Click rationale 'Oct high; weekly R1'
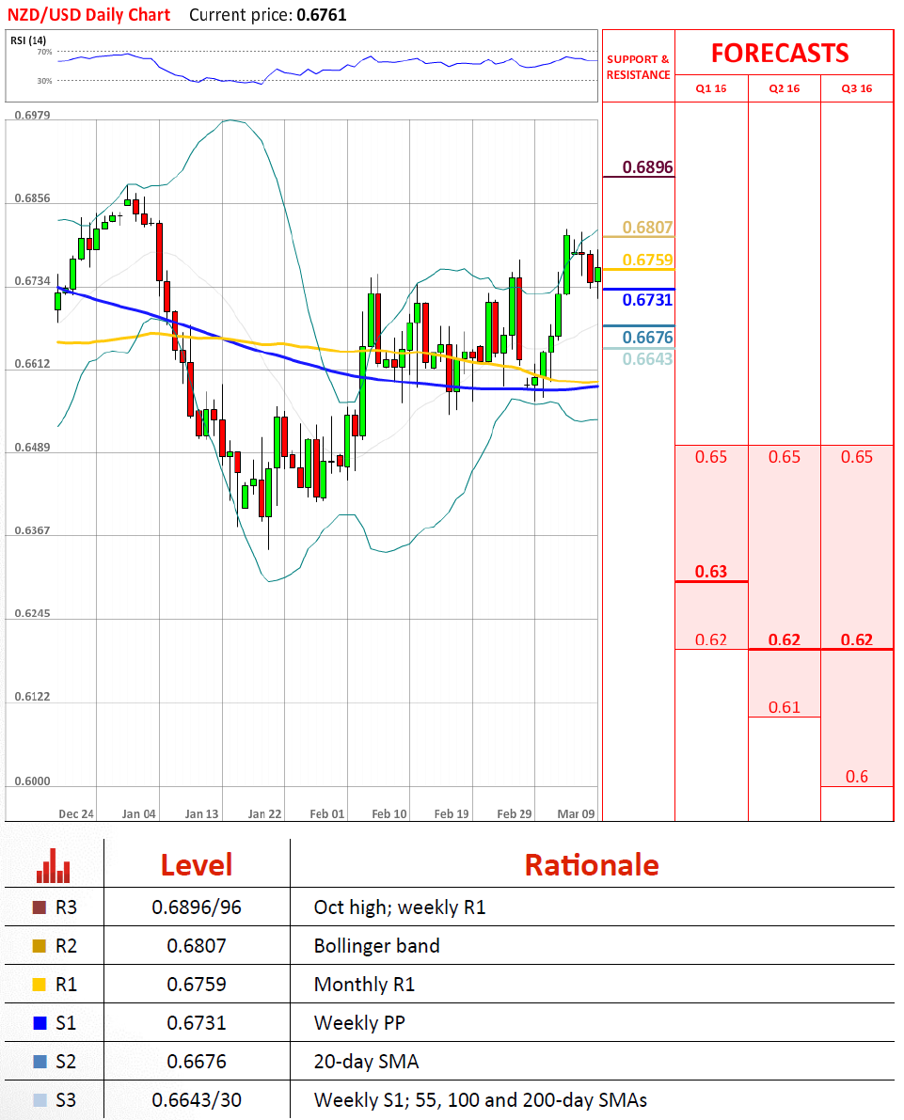 click(x=400, y=907)
